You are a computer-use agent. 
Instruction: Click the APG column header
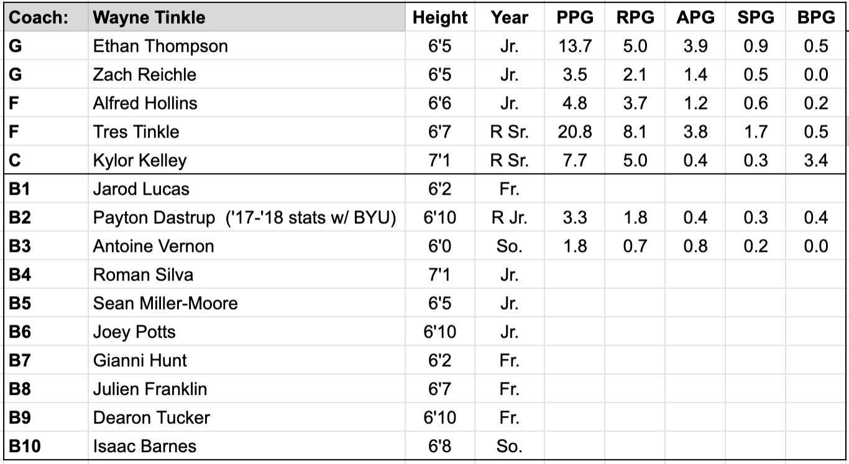click(695, 17)
